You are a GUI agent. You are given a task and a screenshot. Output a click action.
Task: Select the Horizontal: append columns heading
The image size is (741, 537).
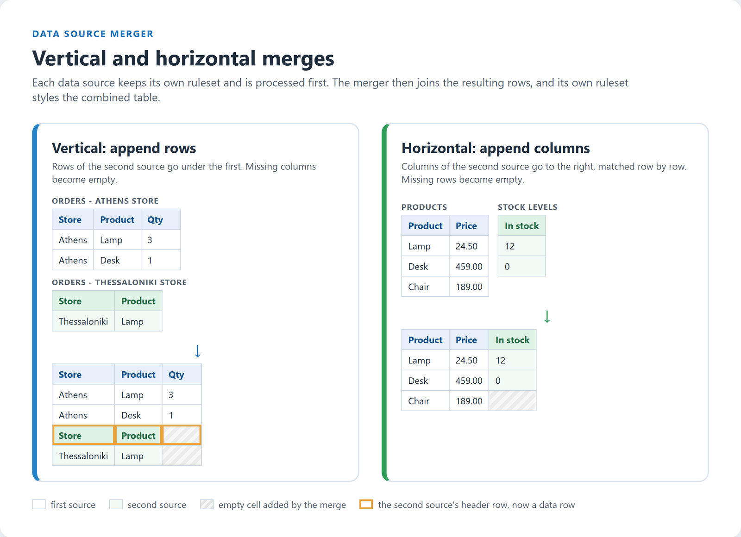click(496, 148)
